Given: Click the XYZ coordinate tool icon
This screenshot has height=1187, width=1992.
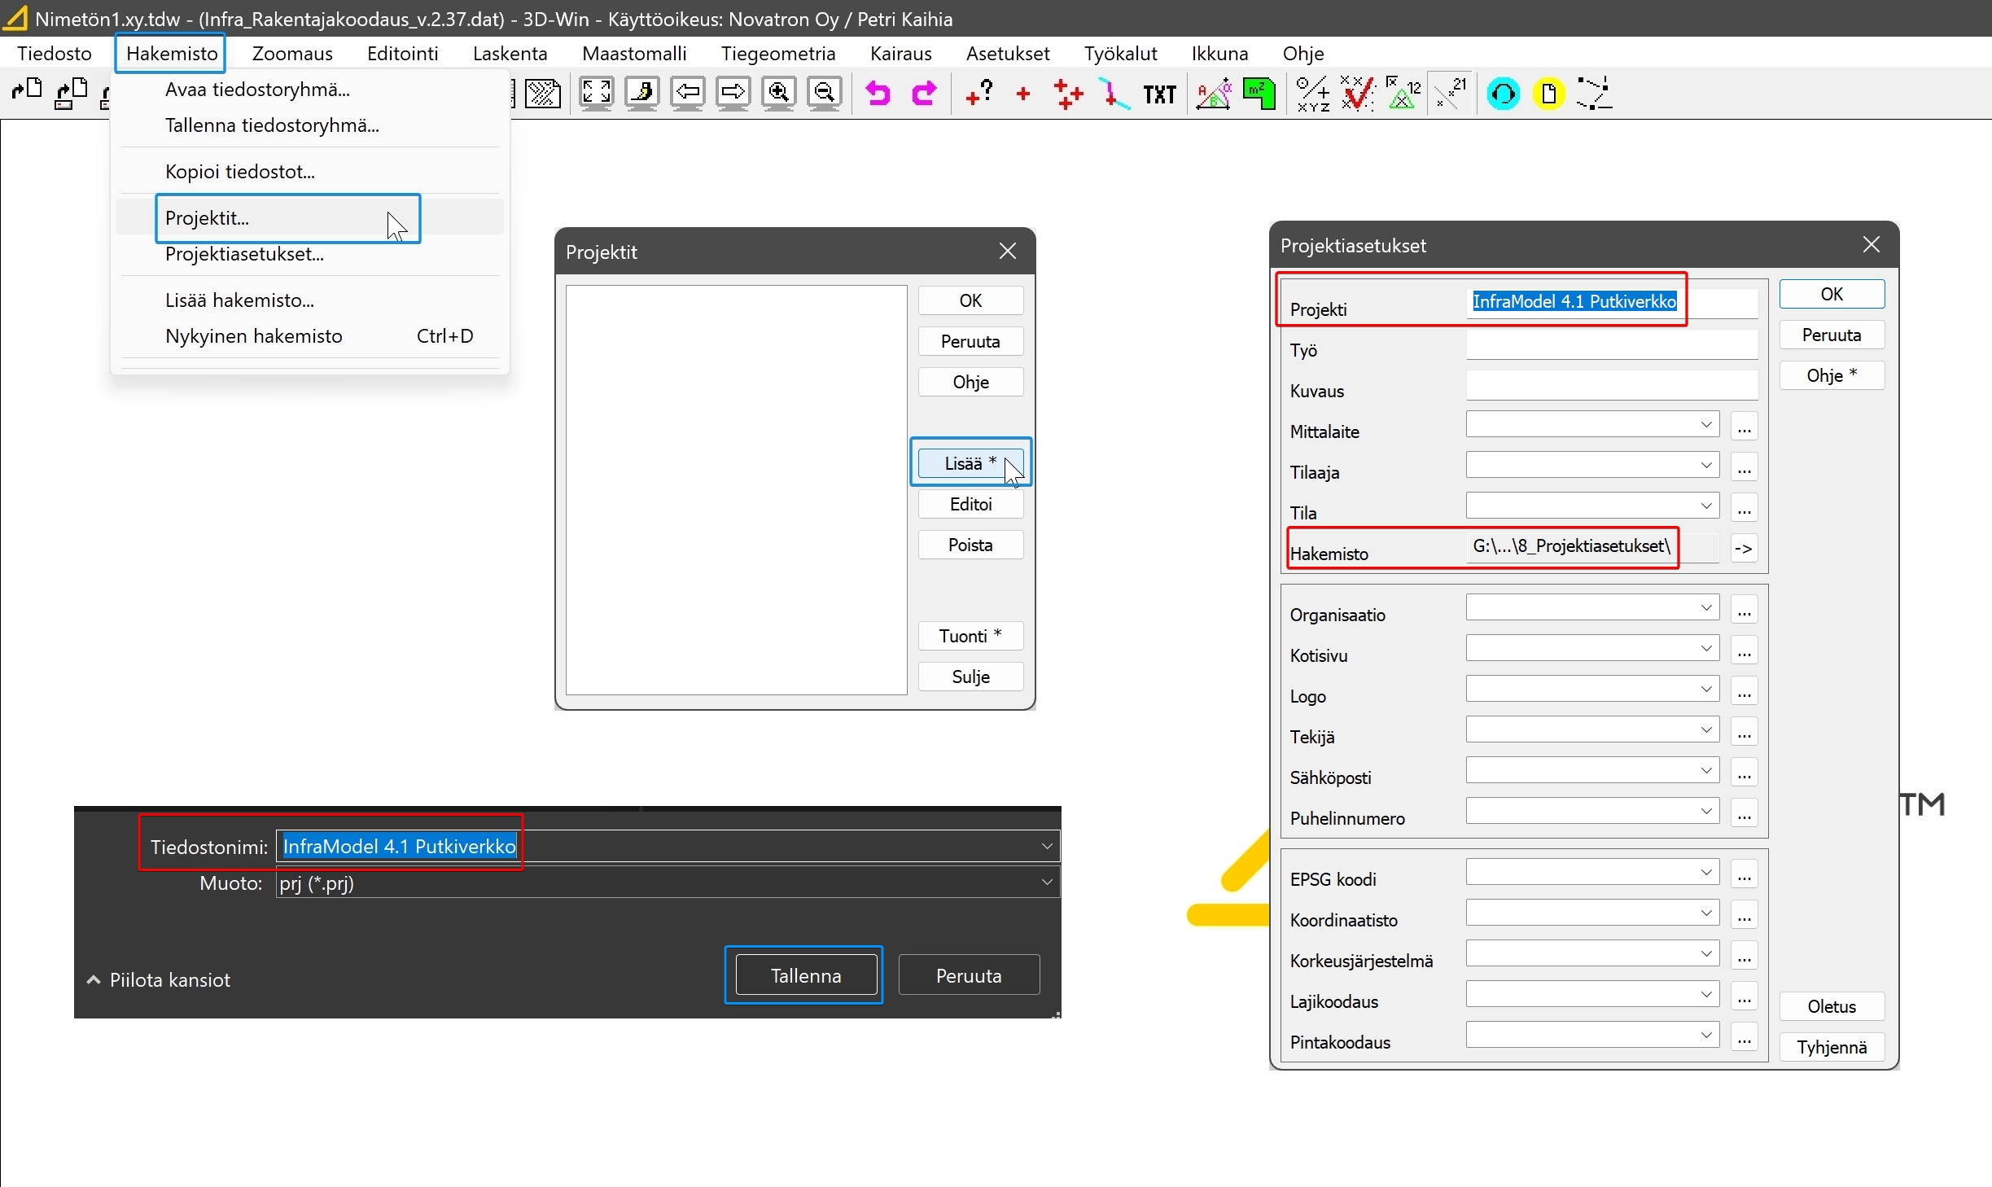Looking at the screenshot, I should point(1313,94).
